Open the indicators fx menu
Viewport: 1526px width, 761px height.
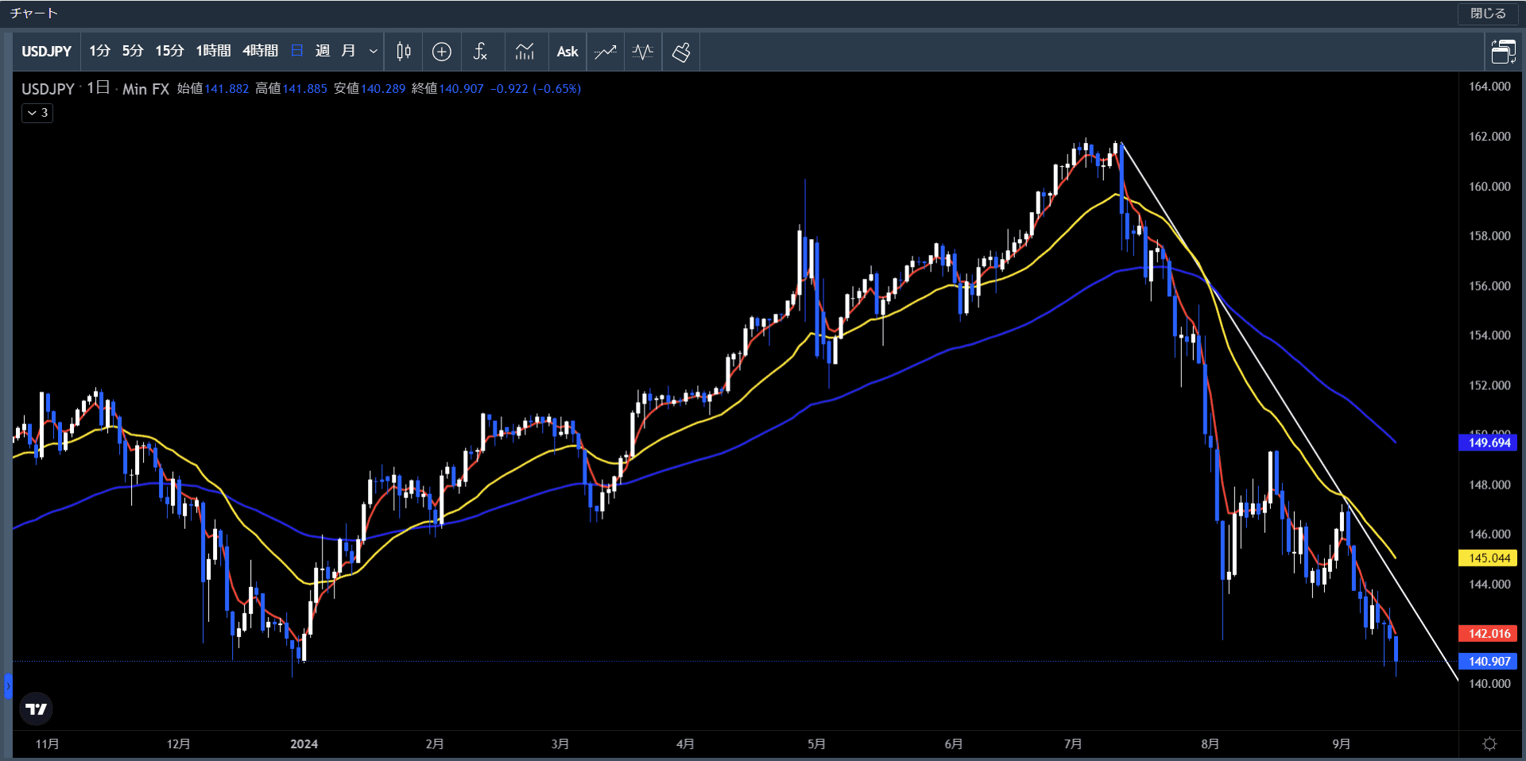tap(480, 52)
